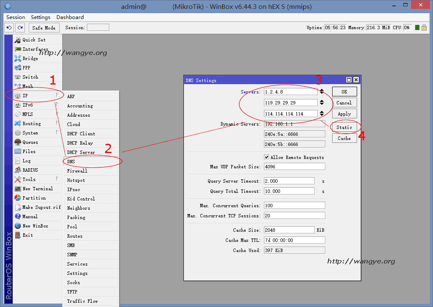Choose Services from the IP submenu
The image size is (433, 307).
(x=91, y=264)
